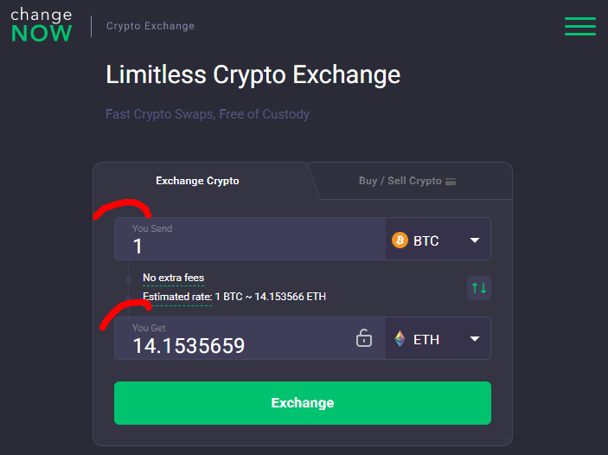
Task: Expand the ETH currency dropdown arrow
Action: [475, 338]
